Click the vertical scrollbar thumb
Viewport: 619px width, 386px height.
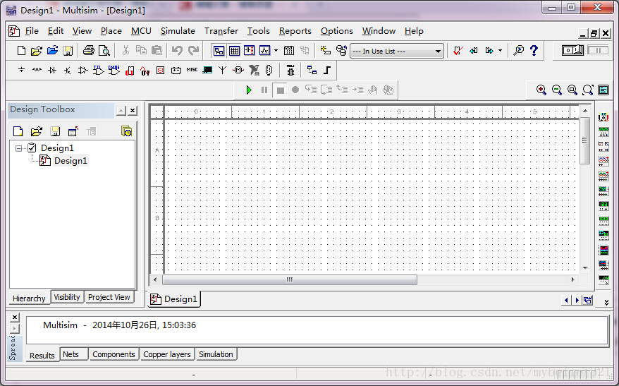point(584,140)
